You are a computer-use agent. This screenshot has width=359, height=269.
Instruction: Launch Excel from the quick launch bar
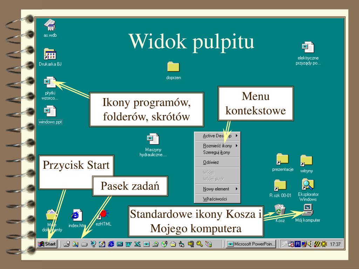[137, 244]
